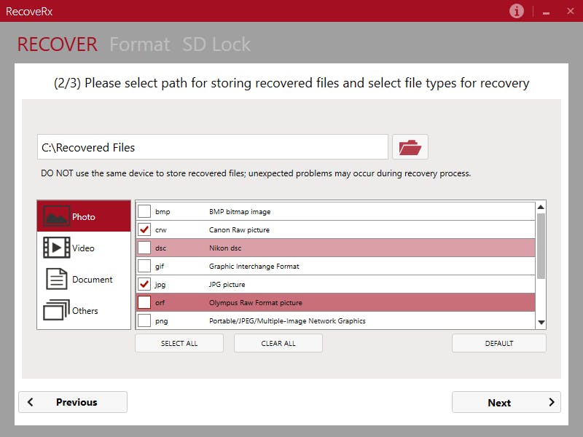Choose the Video label in category list
This screenshot has width=583, height=437.
coord(83,248)
